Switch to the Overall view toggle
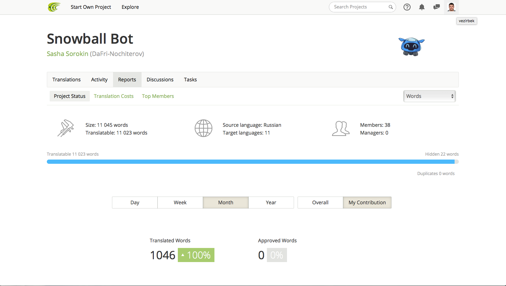 (x=320, y=203)
